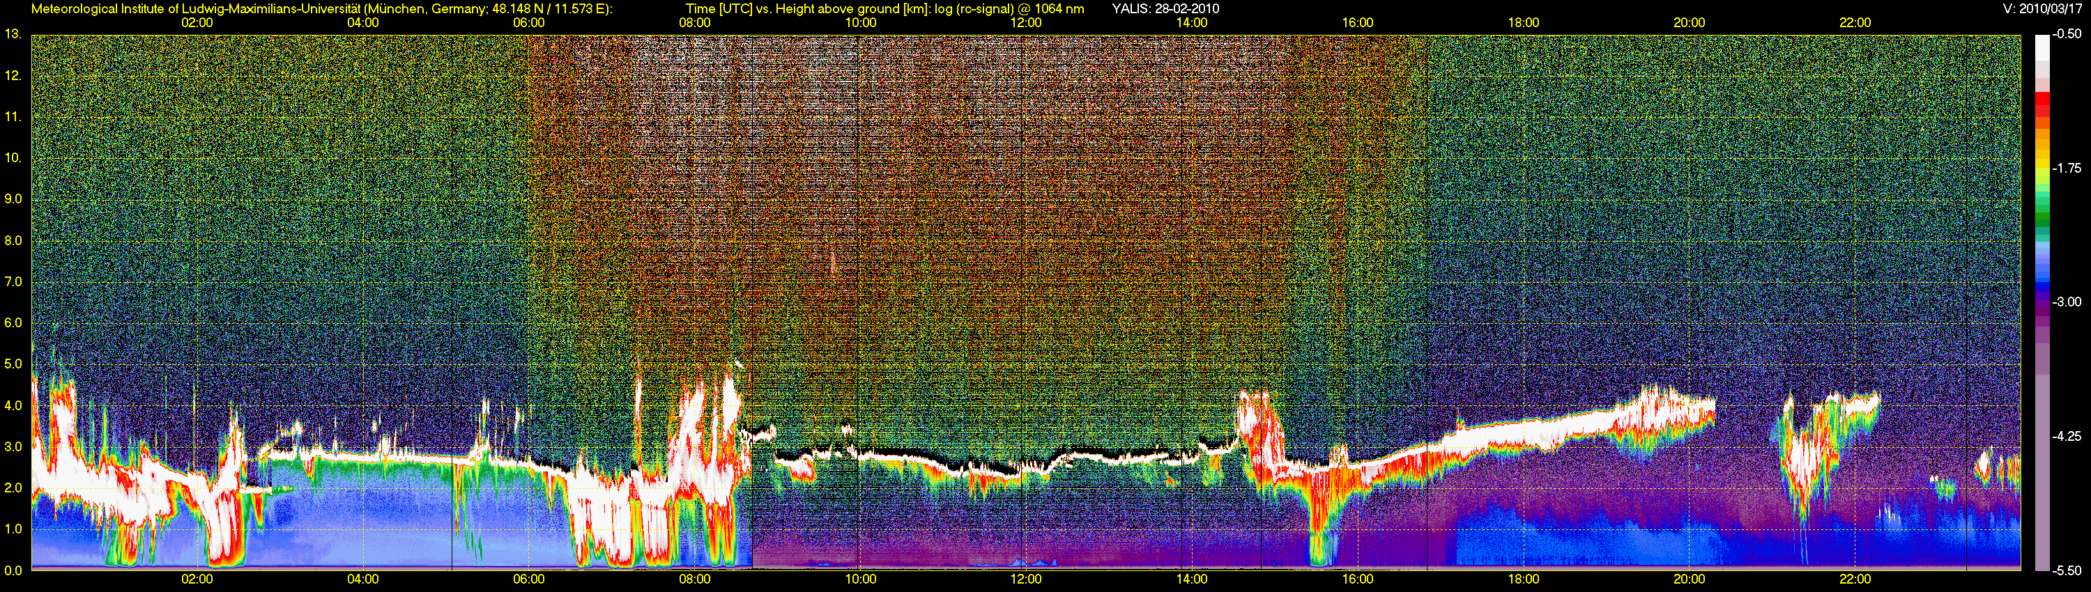Click the 9.0 height axis label
Image resolution: width=2091 pixels, height=592 pixels.
[13, 199]
